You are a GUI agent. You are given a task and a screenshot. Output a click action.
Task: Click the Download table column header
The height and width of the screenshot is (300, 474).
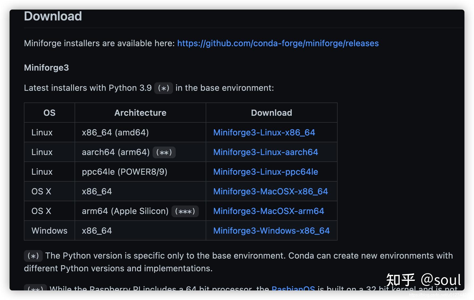pos(271,113)
